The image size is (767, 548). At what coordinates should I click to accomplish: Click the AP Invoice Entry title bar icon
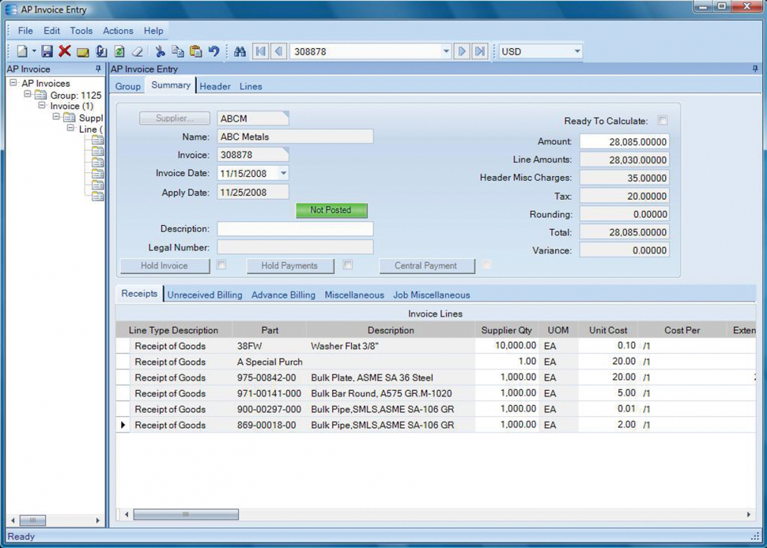tap(11, 9)
